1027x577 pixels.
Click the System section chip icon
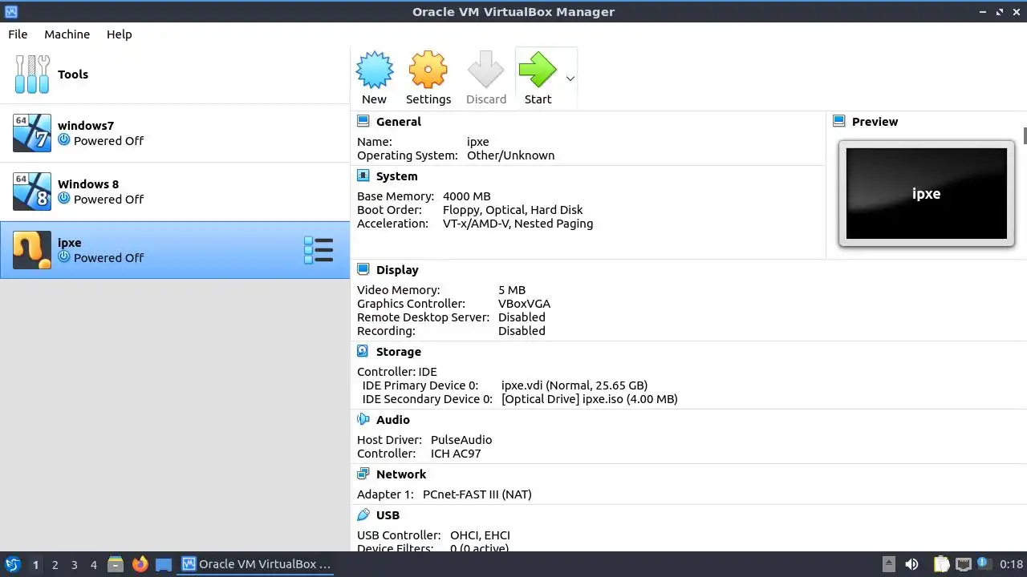coord(363,176)
